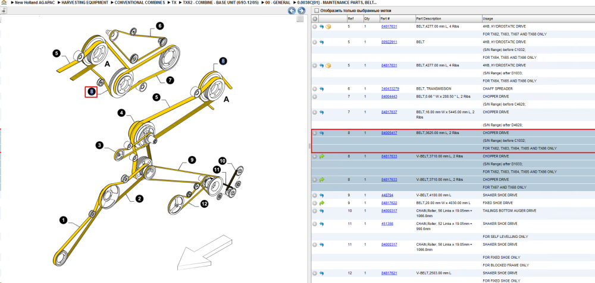
Task: Add part 84817621 with its plus icon
Action: click(x=315, y=273)
